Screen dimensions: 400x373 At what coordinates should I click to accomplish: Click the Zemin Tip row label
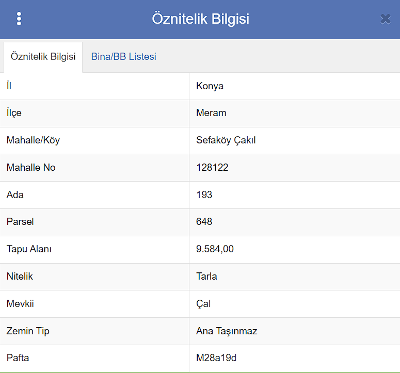pos(28,331)
